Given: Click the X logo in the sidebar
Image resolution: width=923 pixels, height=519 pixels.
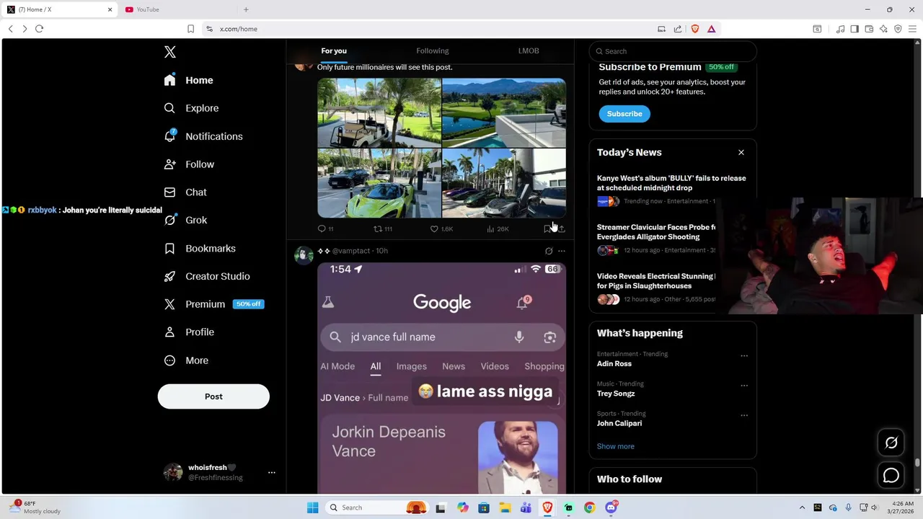Looking at the screenshot, I should pyautogui.click(x=170, y=52).
